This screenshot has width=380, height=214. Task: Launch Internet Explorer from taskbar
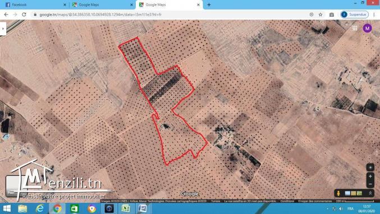[40, 208]
